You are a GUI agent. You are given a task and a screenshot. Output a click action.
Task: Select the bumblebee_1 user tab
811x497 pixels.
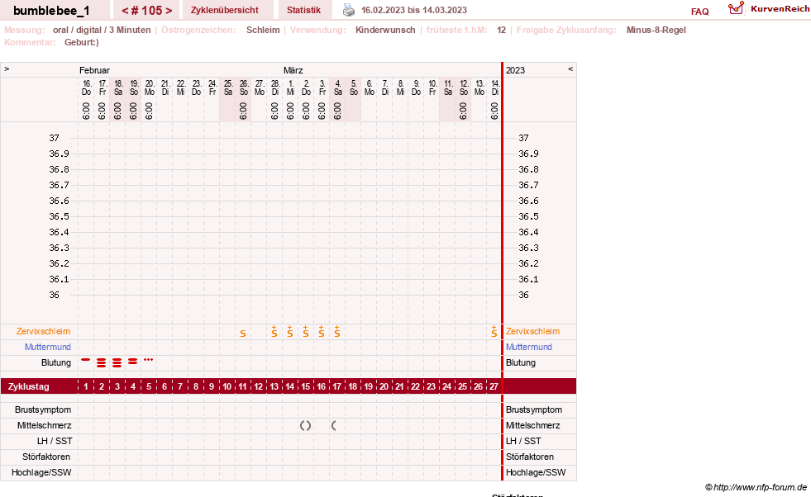[x=51, y=11]
